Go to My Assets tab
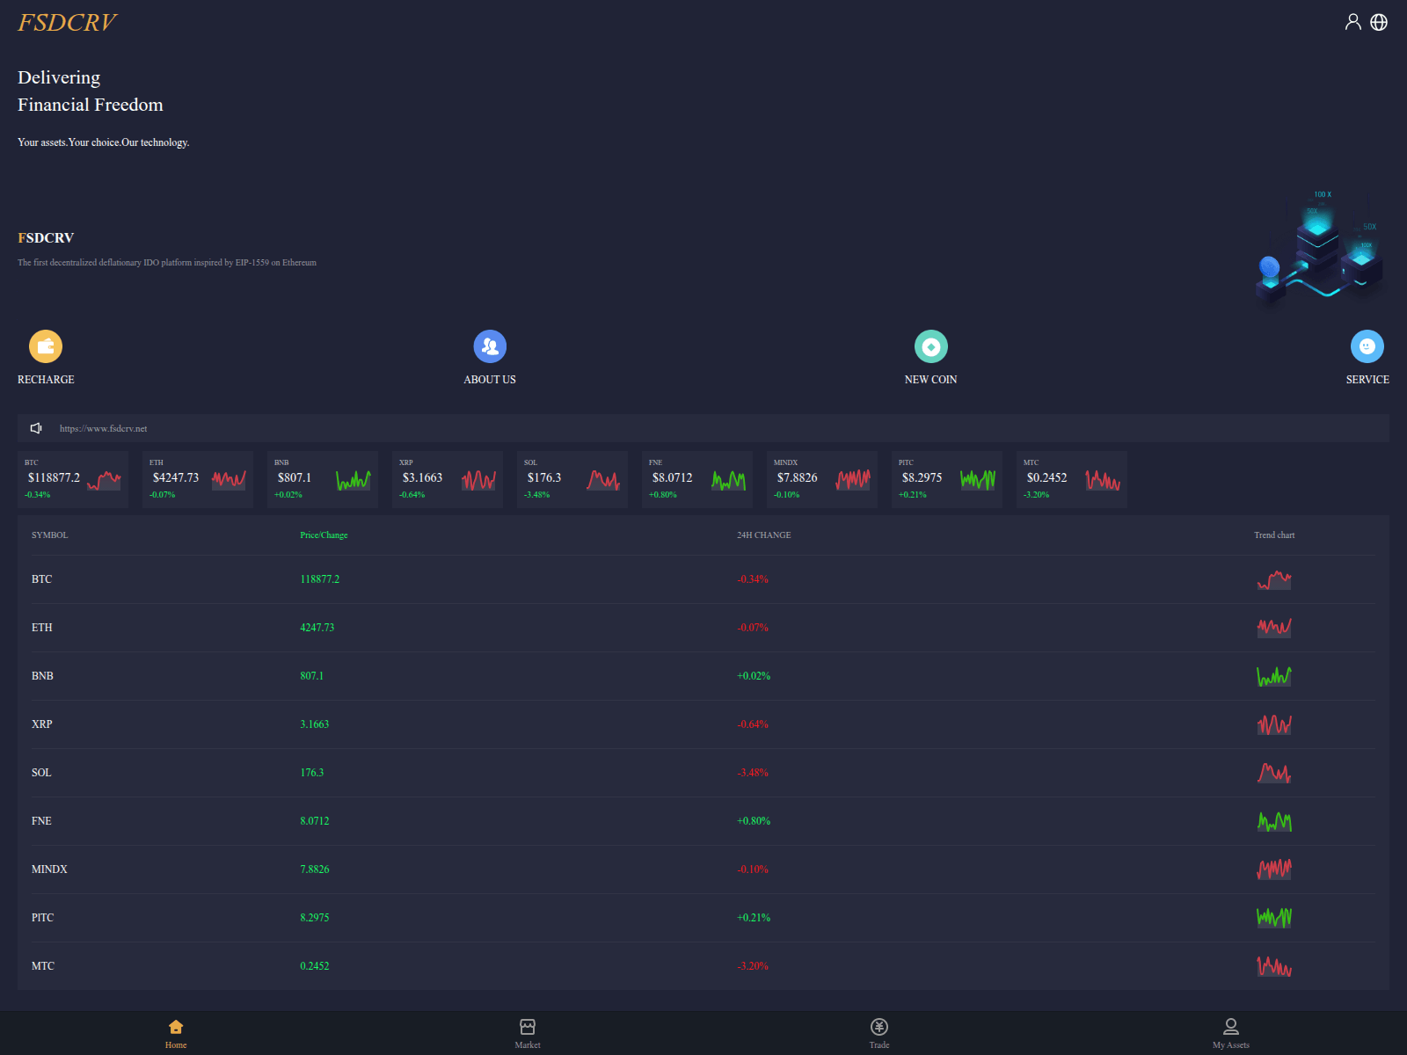The width and height of the screenshot is (1407, 1055). click(x=1230, y=1033)
